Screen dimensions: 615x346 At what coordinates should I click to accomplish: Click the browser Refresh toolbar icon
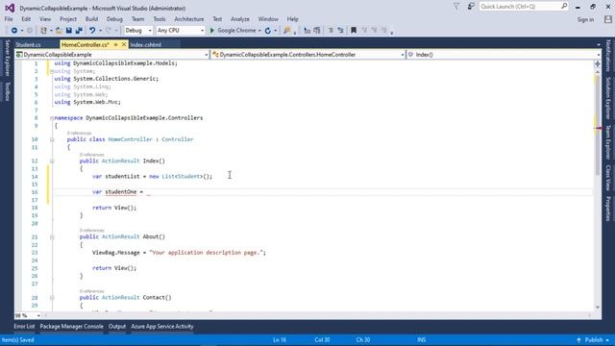[268, 30]
